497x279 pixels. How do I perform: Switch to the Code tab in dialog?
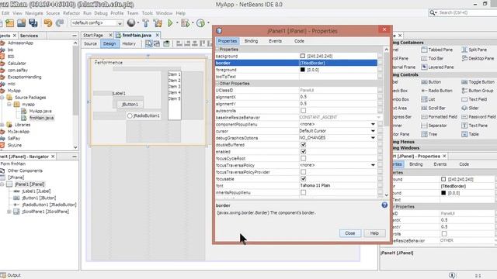coord(299,41)
